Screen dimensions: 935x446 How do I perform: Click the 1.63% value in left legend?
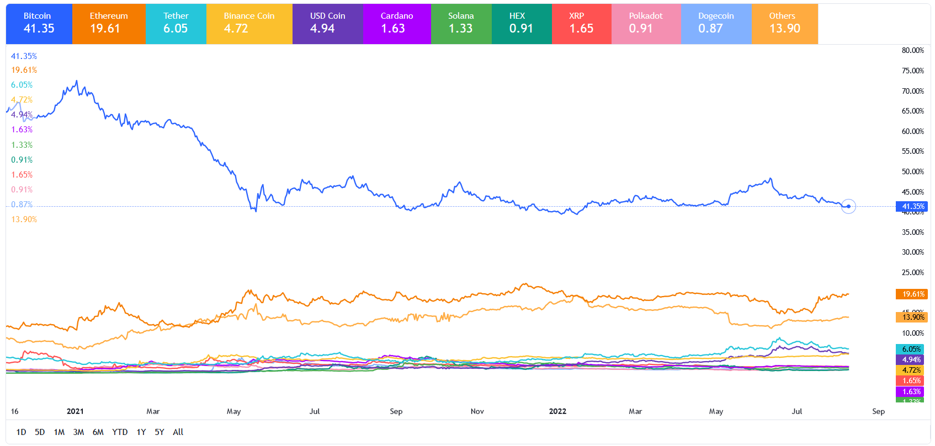22,130
